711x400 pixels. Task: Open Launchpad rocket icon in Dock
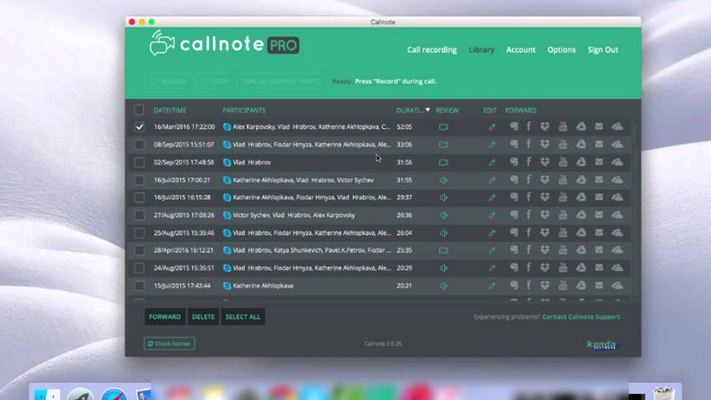click(80, 394)
